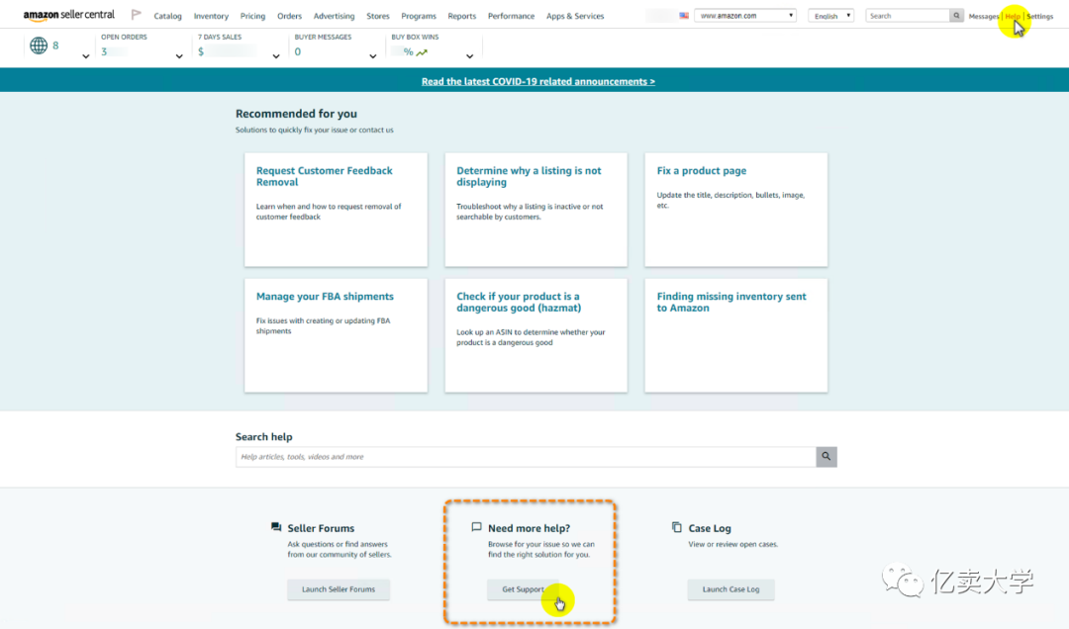Viewport: 1069px width, 629px height.
Task: Click the Search help magnifier button
Action: click(x=826, y=457)
